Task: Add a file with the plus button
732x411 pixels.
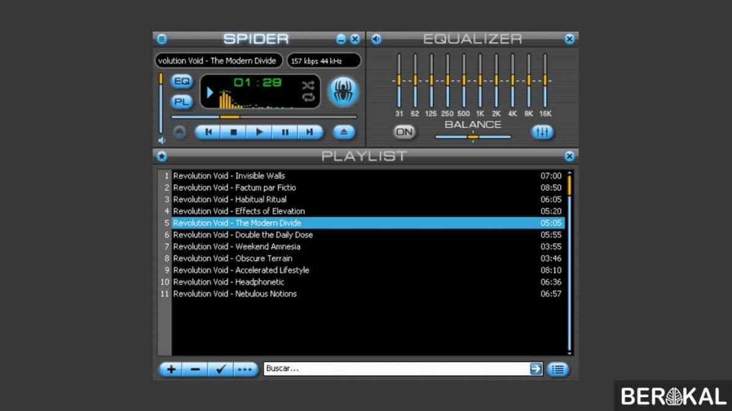Action: [171, 369]
